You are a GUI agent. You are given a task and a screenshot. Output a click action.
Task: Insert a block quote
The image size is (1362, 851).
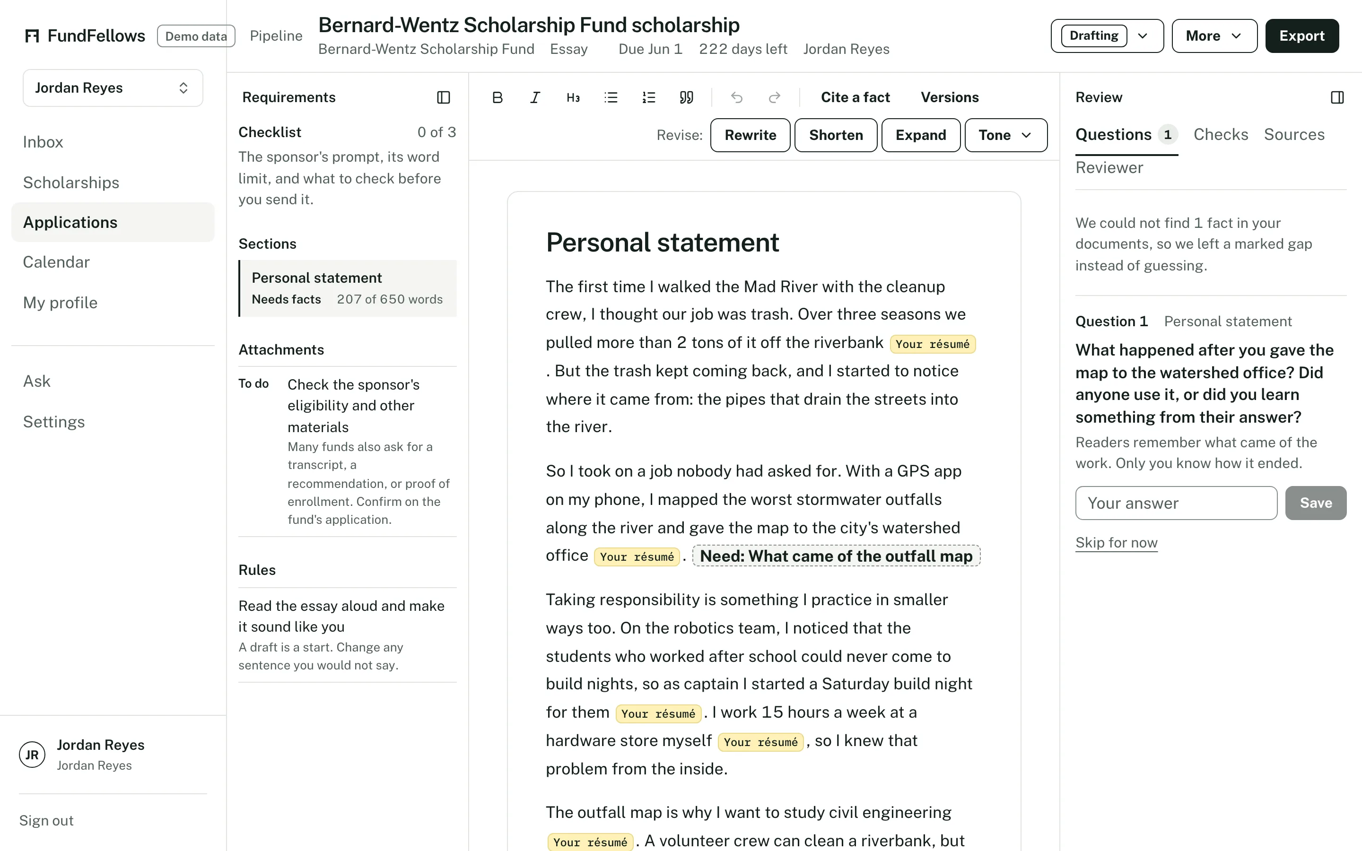click(686, 97)
